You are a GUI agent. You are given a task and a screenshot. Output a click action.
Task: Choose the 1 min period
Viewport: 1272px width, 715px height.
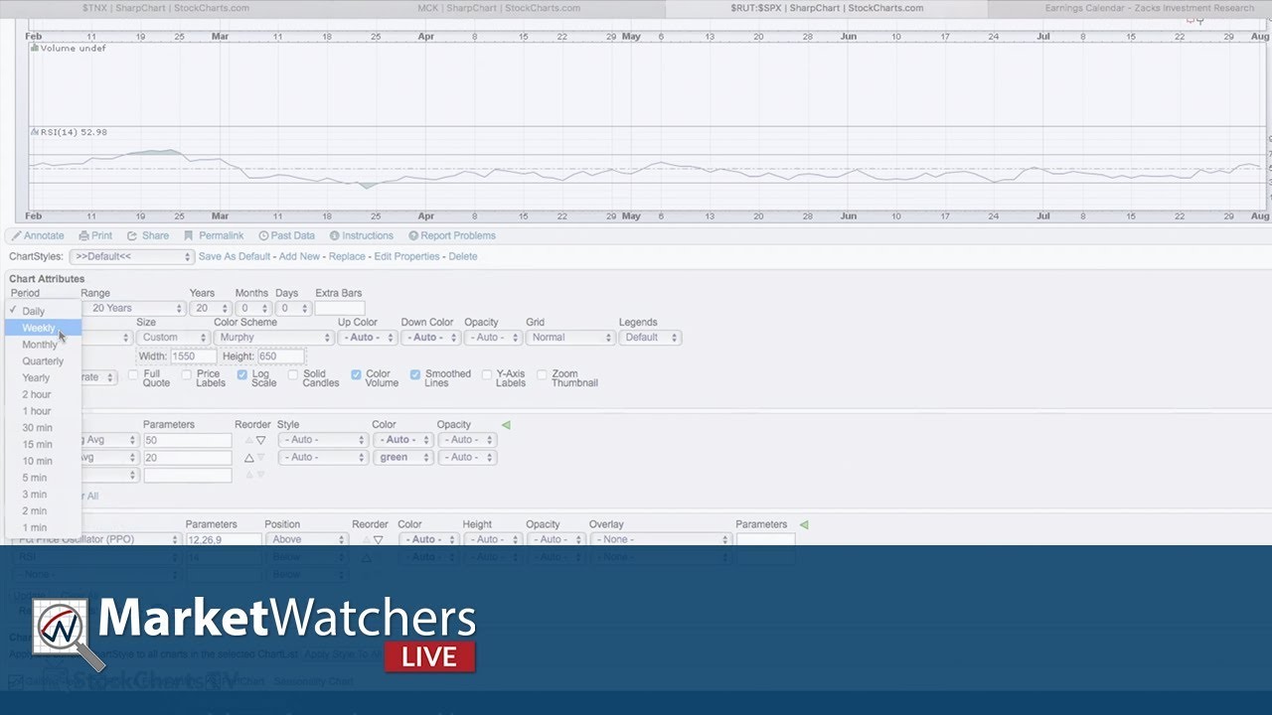point(43,528)
